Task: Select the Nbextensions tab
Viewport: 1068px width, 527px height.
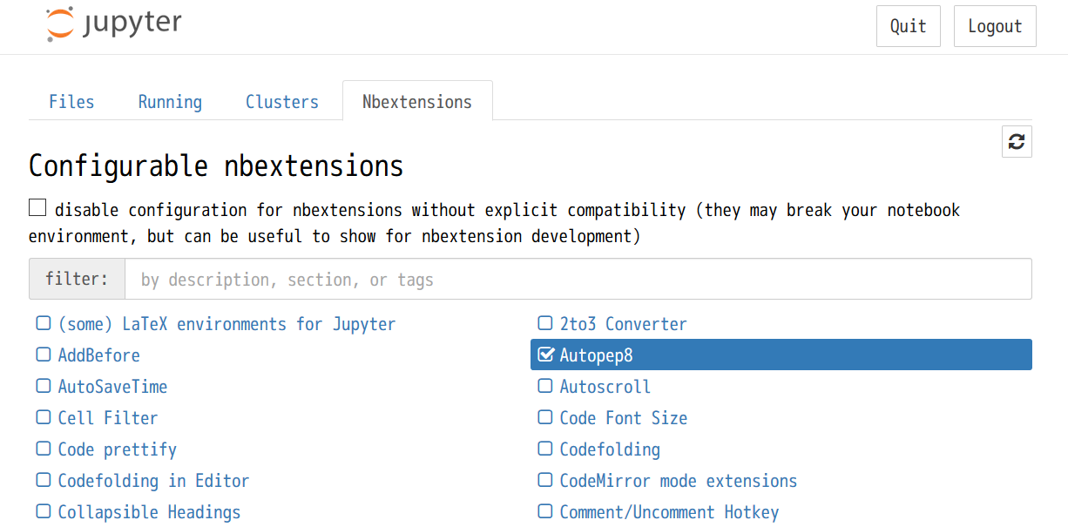Action: click(417, 102)
